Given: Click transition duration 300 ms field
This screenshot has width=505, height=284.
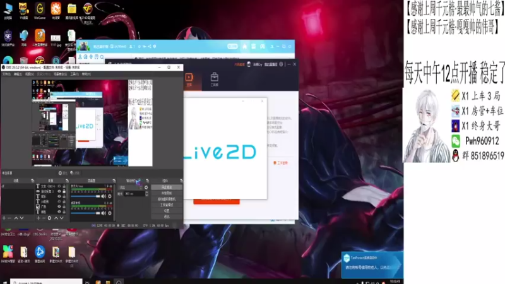Looking at the screenshot, I should [134, 194].
